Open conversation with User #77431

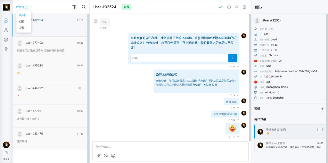[50, 116]
